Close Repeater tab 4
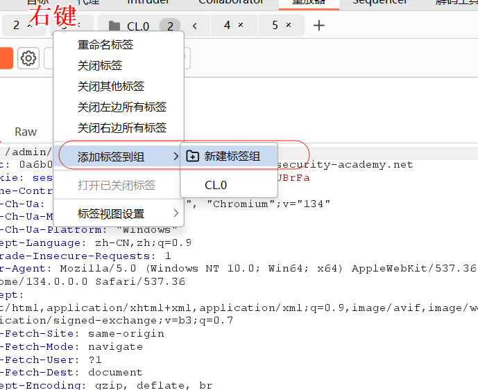 pyautogui.click(x=241, y=25)
